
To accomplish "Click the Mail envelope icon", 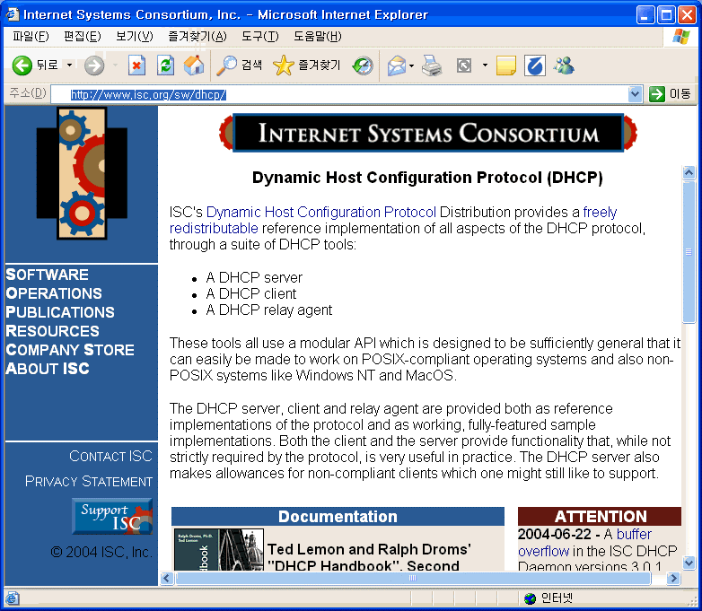I will pyautogui.click(x=396, y=65).
